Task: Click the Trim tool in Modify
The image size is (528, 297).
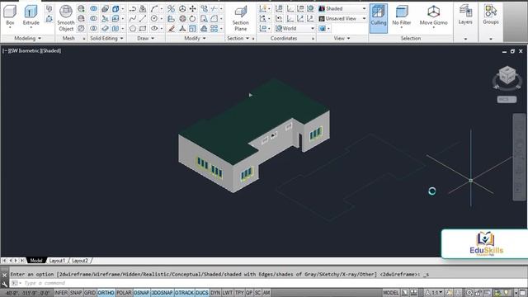Action: [214, 9]
